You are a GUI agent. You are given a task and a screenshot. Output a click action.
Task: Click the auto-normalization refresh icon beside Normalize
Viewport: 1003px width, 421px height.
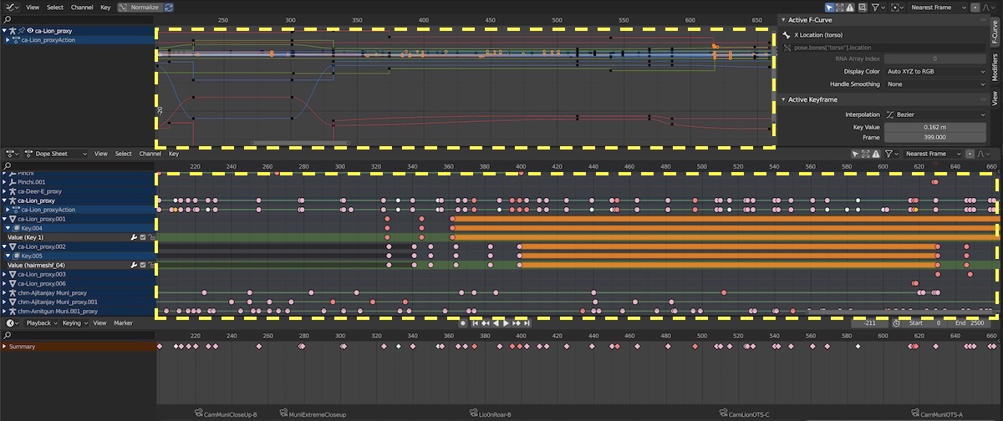coord(169,7)
